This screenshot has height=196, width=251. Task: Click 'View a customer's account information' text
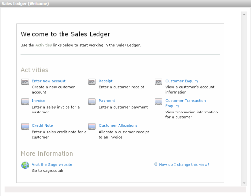(x=190, y=90)
